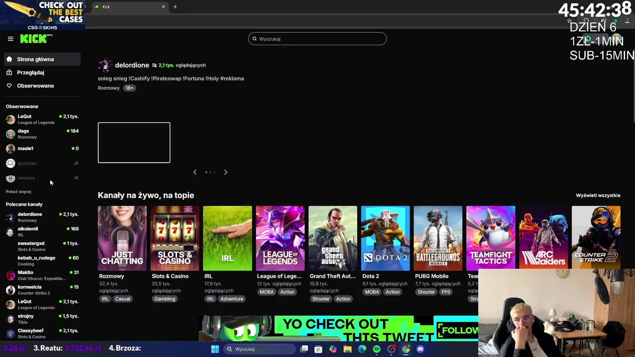Focus the Kick Wyszukaj search field
The height and width of the screenshot is (357, 635).
point(317,39)
